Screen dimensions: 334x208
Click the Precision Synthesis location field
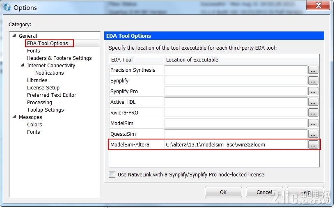coord(236,70)
